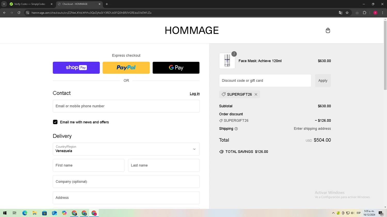Viewport: 387px width, 217px height.
Task: Bookmark this page with star icon
Action: tap(347, 13)
